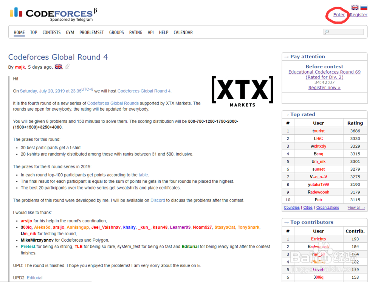Open tourist's profile in Top rated

point(318,131)
